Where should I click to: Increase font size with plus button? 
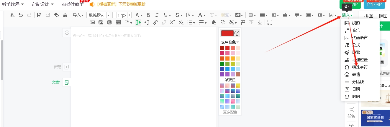coord(129,15)
